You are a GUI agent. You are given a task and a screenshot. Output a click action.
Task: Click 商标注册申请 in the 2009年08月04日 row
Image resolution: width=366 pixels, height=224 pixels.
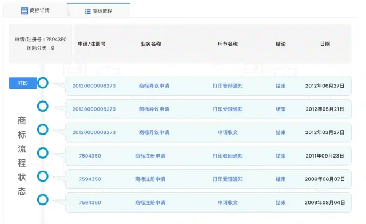coord(150,202)
